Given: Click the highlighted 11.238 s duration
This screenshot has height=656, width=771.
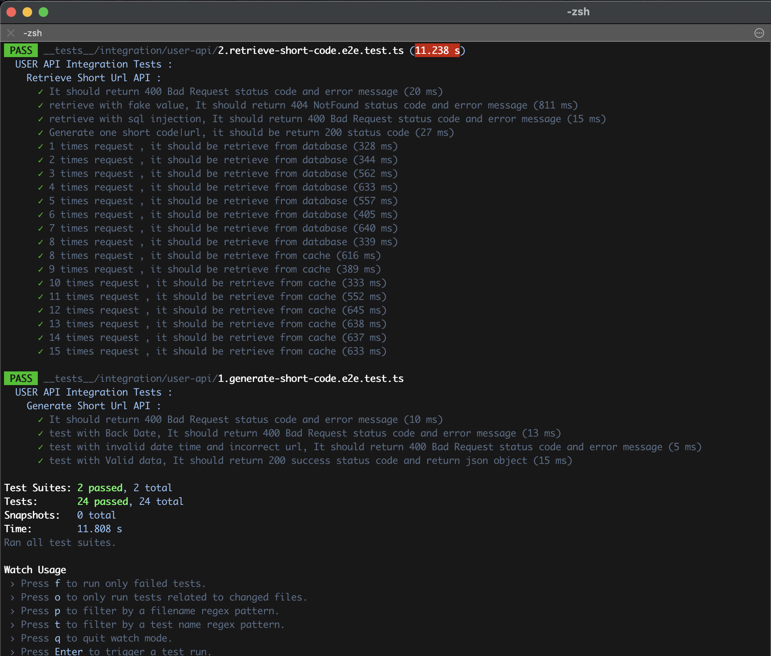Looking at the screenshot, I should (x=437, y=50).
